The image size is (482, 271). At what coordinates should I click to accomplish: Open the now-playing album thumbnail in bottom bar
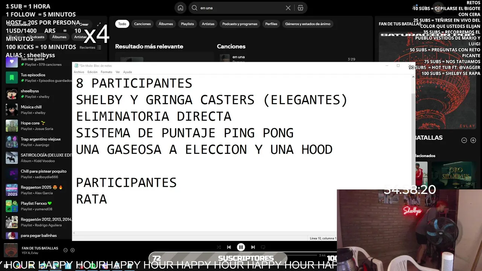click(x=11, y=250)
